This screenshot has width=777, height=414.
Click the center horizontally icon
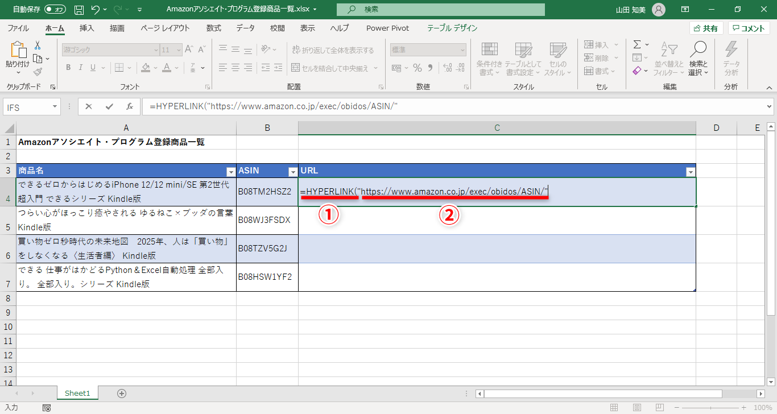click(237, 68)
